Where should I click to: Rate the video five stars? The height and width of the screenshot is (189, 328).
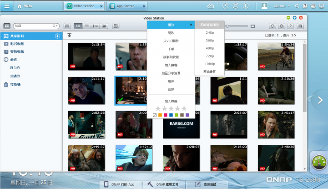184,108
